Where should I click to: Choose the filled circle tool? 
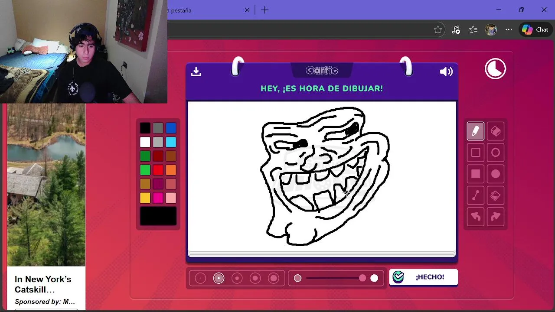point(496,174)
